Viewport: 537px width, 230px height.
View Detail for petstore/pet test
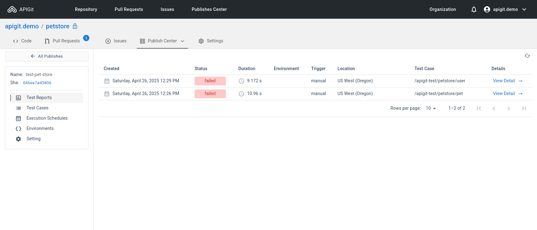coord(508,93)
